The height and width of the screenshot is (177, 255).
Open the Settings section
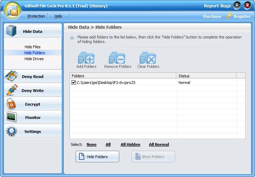tap(33, 131)
